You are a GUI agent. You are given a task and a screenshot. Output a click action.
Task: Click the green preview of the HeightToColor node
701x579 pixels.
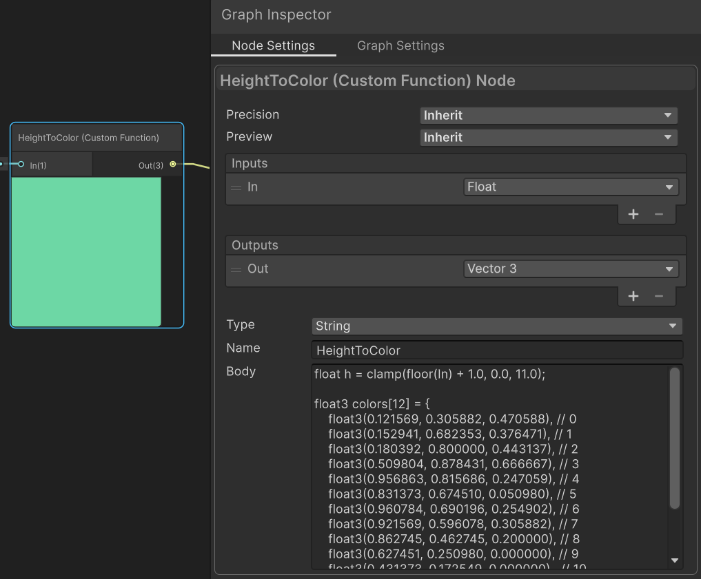coord(86,252)
